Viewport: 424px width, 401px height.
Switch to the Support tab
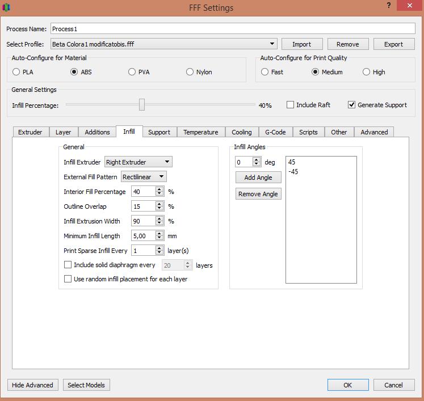(x=159, y=132)
